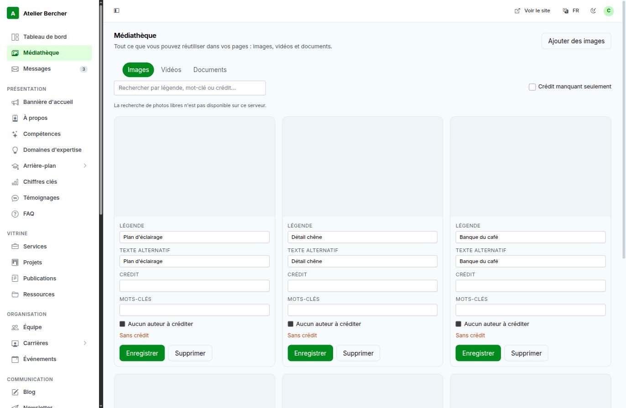Click the Plan d'éclairage image thumbnail
626x408 pixels.
pos(194,167)
